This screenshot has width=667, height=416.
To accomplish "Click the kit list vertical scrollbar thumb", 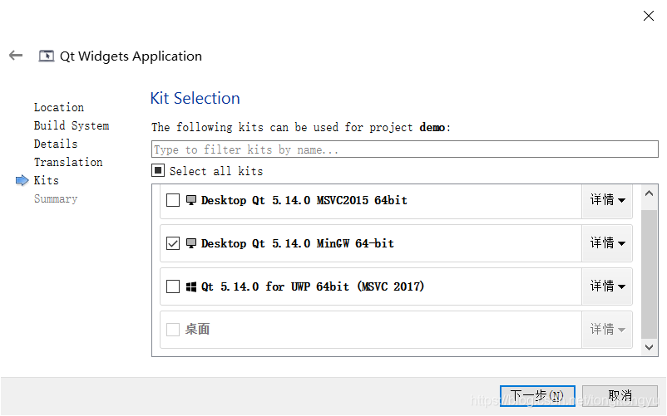I will click(649, 274).
